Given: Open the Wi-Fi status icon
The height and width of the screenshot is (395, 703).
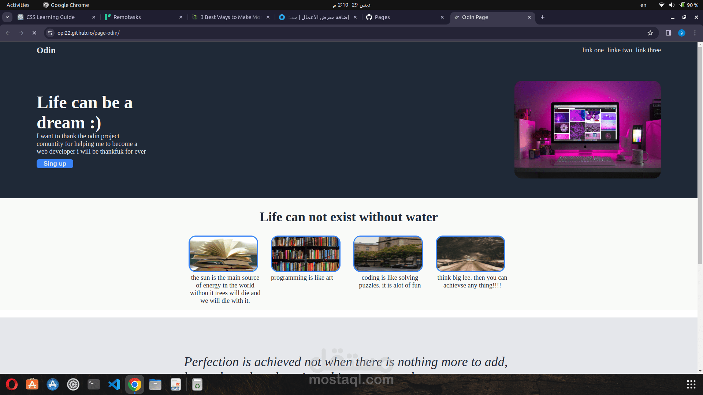Looking at the screenshot, I should click(661, 5).
